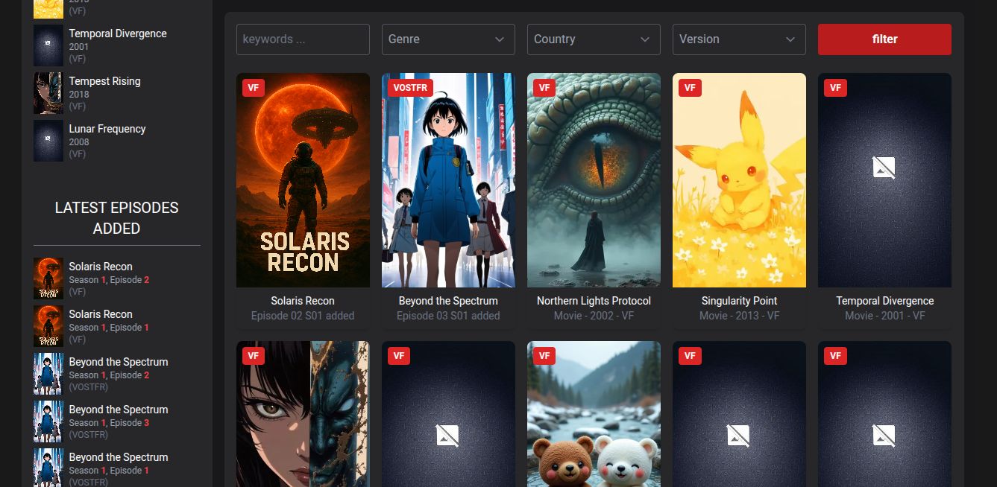Click 'Movie - 2002 - VF' text
The width and height of the screenshot is (997, 487).
click(594, 316)
